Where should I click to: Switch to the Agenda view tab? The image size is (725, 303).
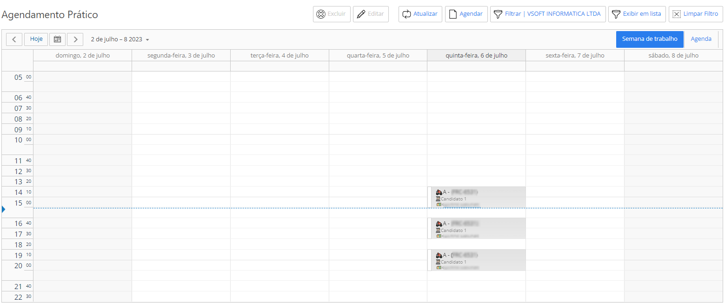tap(701, 39)
